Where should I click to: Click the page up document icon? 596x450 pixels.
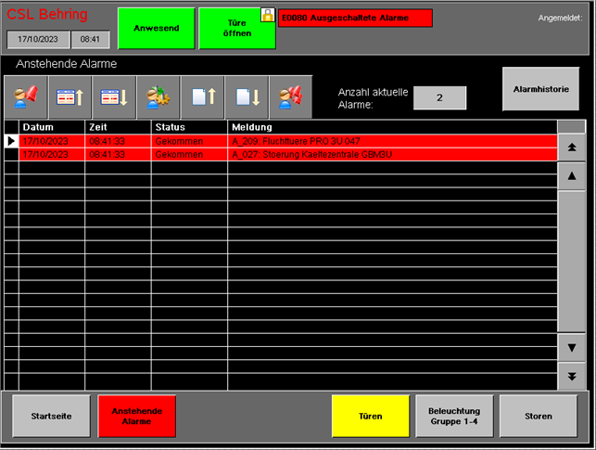(x=203, y=96)
